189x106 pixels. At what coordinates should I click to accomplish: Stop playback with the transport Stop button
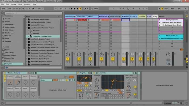(75, 9)
